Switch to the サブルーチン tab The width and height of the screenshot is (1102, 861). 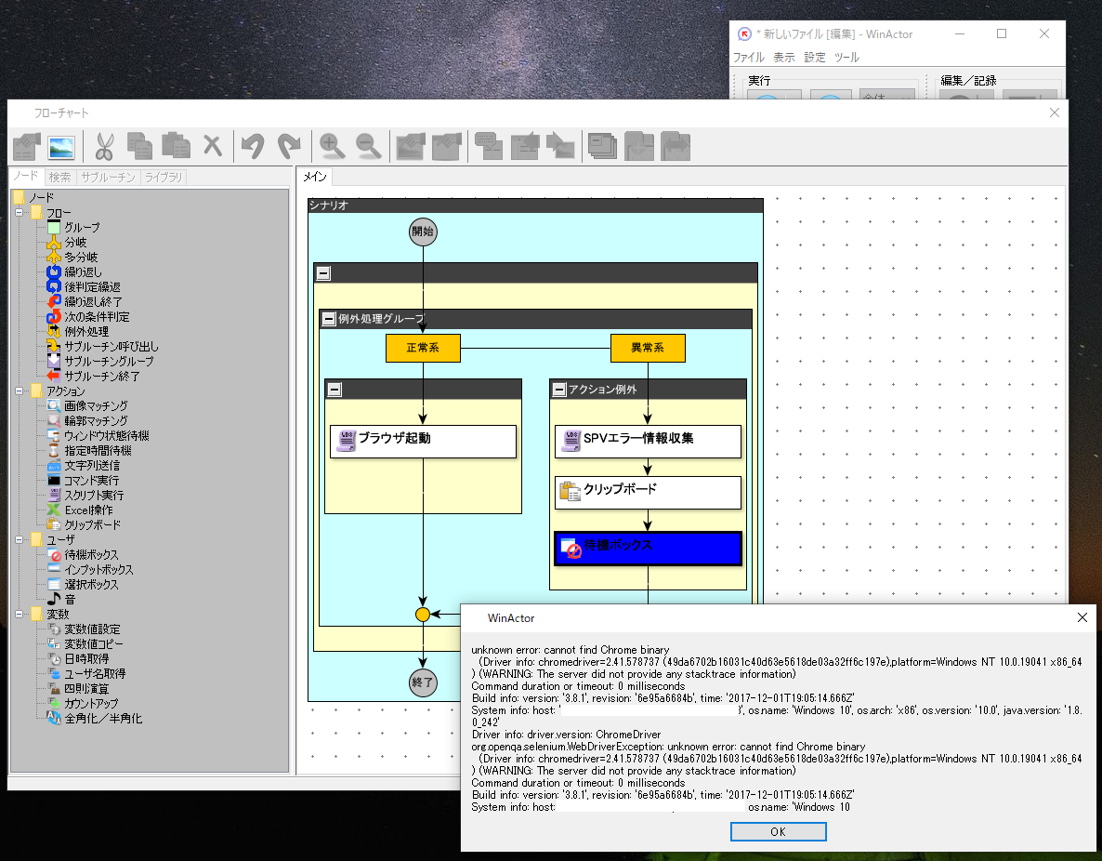108,178
